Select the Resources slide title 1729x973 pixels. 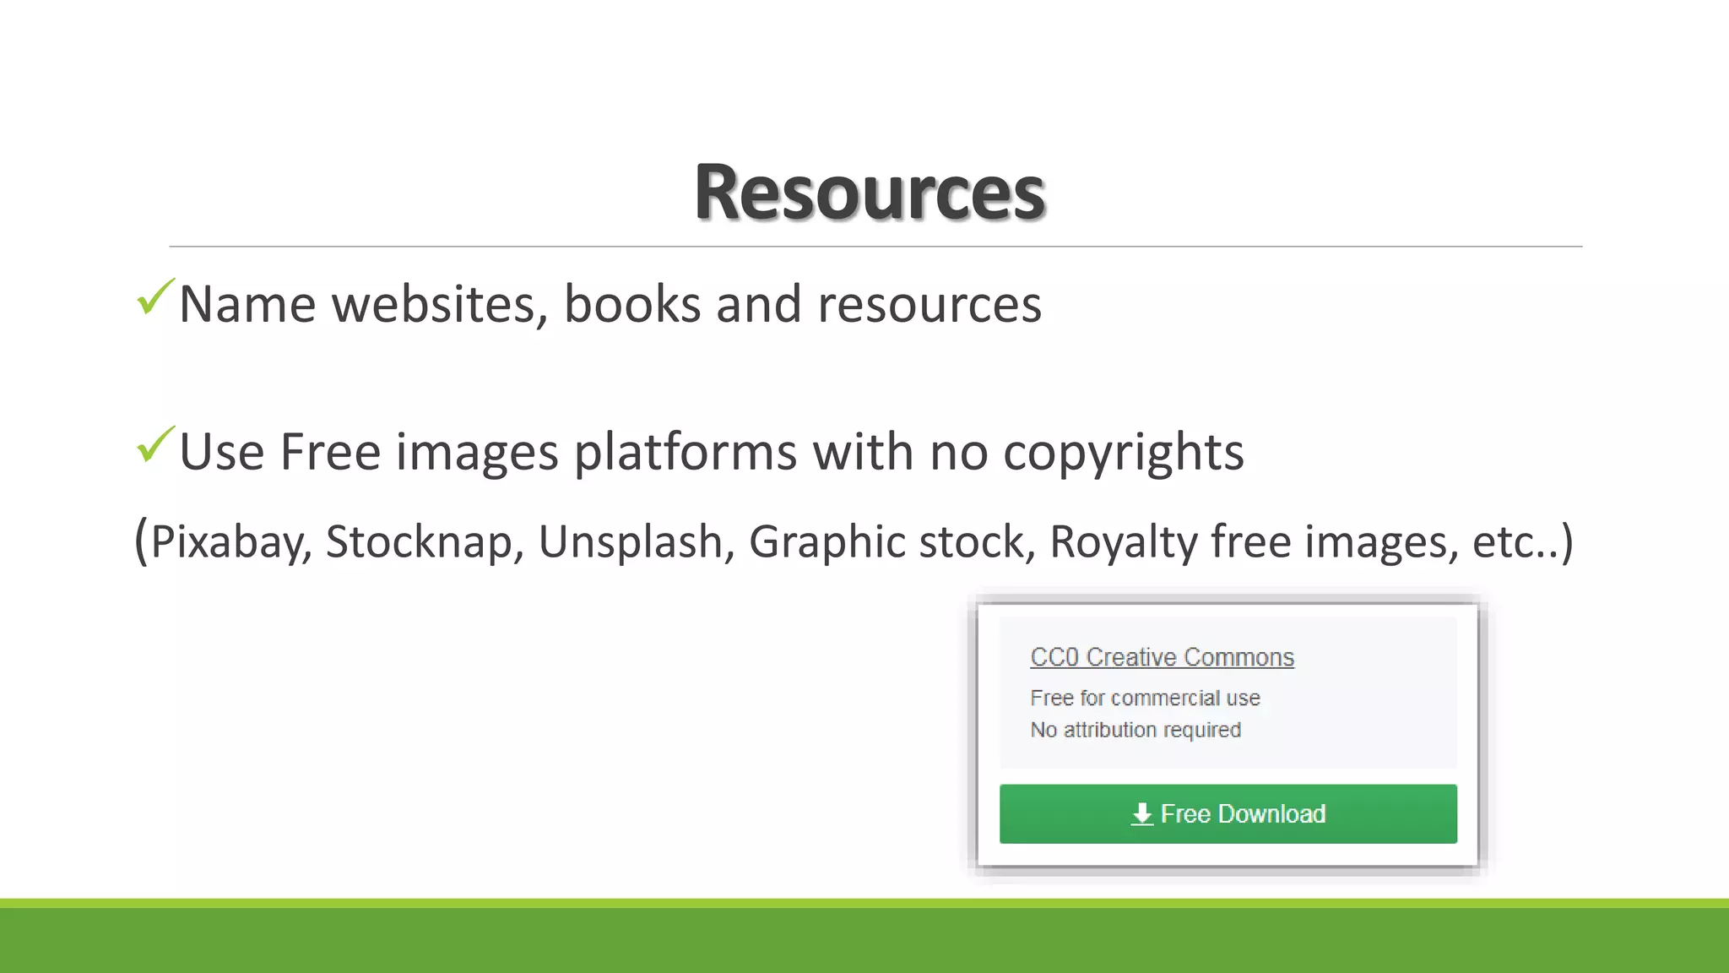click(870, 193)
